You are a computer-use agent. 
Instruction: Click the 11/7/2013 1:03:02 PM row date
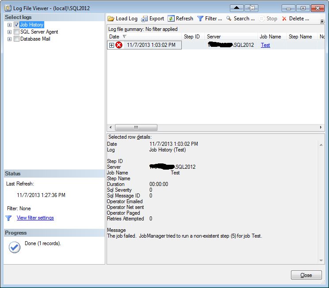(151, 45)
